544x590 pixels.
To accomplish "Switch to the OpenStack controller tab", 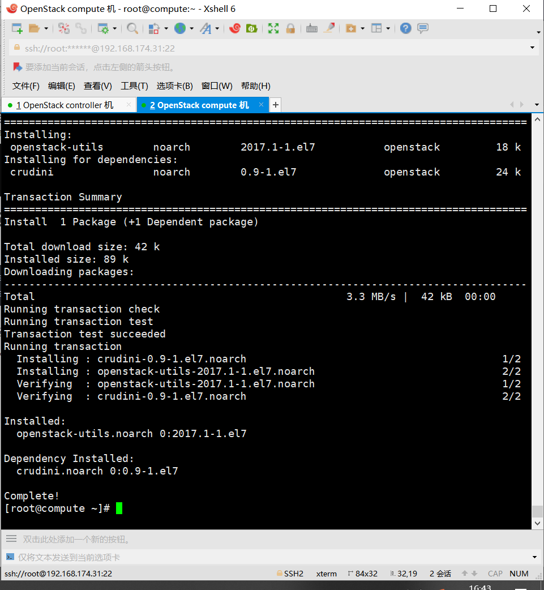I will pos(62,105).
